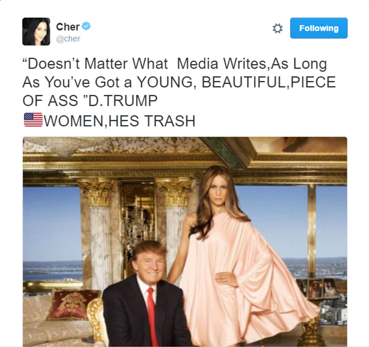369x347 pixels.
Task: Open the attached tweet photo
Action: [185, 242]
